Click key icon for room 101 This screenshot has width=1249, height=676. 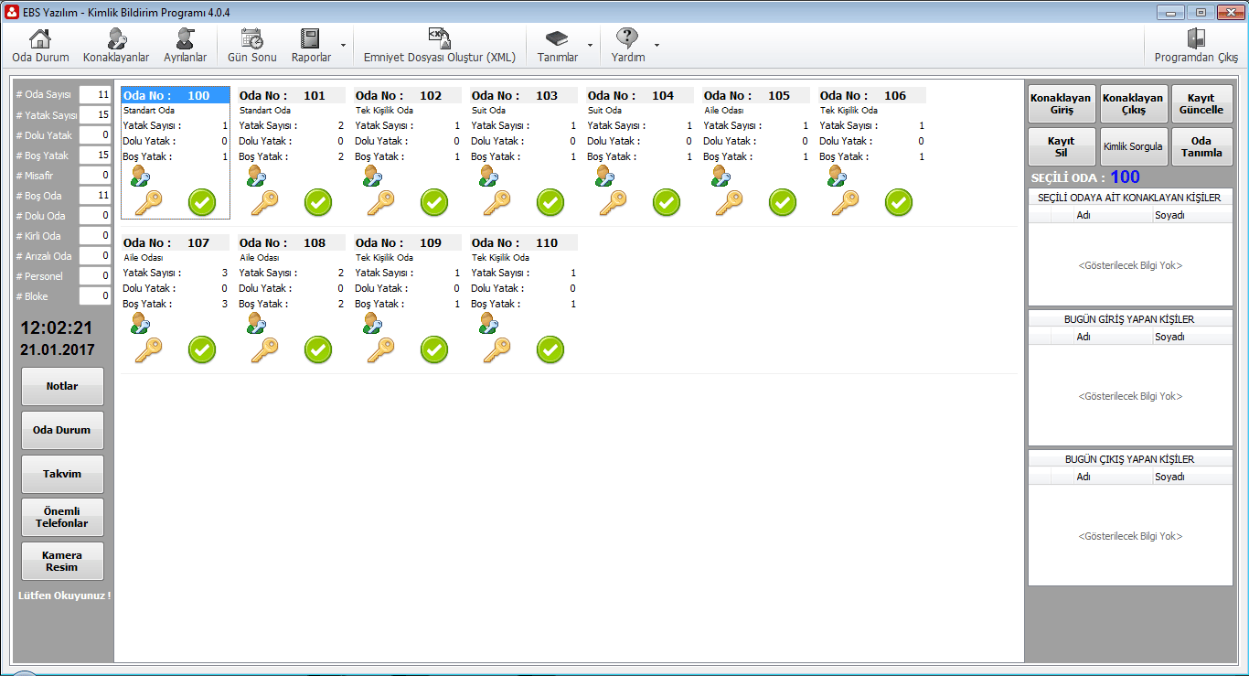[x=263, y=202]
